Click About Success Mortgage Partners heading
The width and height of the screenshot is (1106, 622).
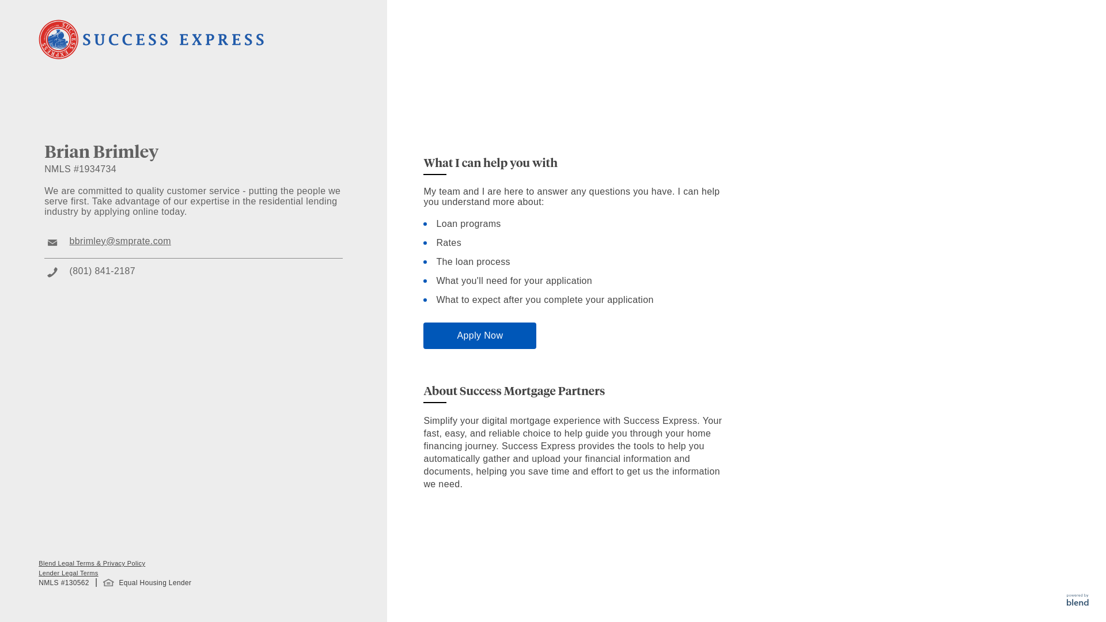(x=514, y=391)
